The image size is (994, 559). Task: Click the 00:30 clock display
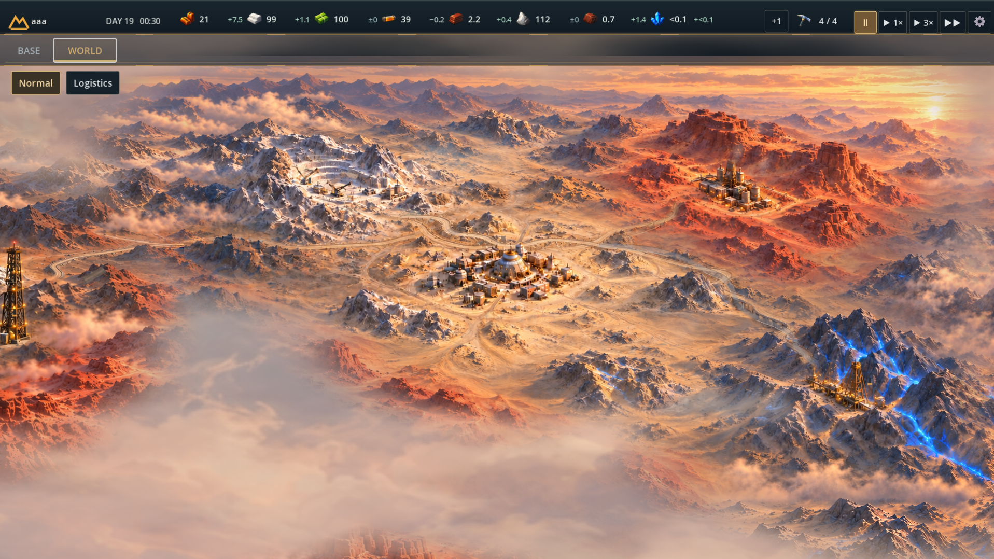(150, 21)
